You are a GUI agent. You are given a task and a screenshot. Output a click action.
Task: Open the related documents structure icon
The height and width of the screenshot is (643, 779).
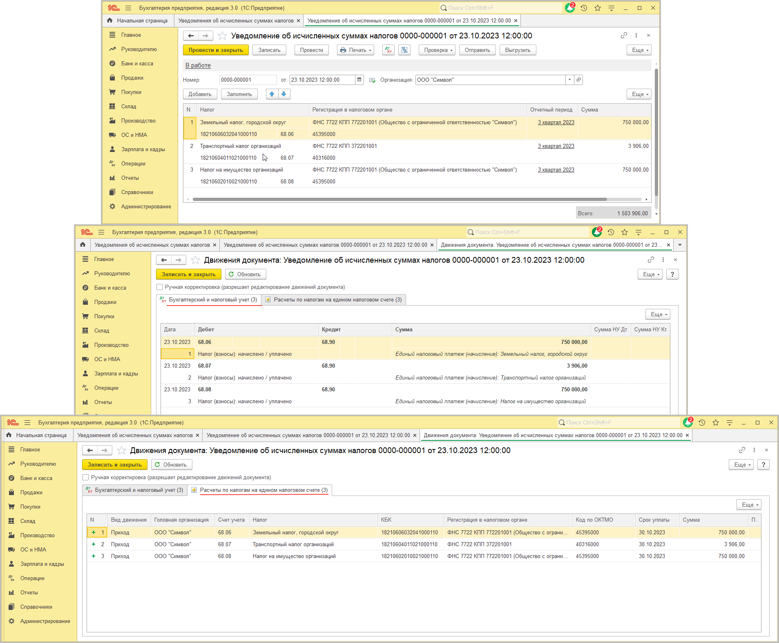(x=404, y=50)
